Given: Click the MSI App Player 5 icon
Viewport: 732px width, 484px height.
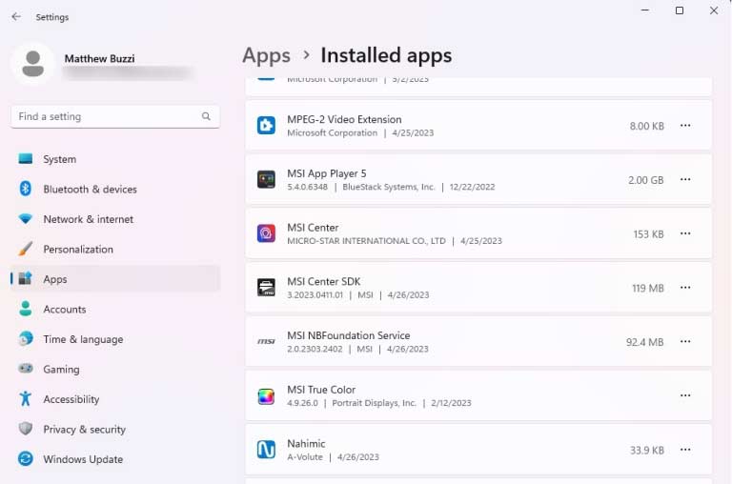Looking at the screenshot, I should click(266, 180).
